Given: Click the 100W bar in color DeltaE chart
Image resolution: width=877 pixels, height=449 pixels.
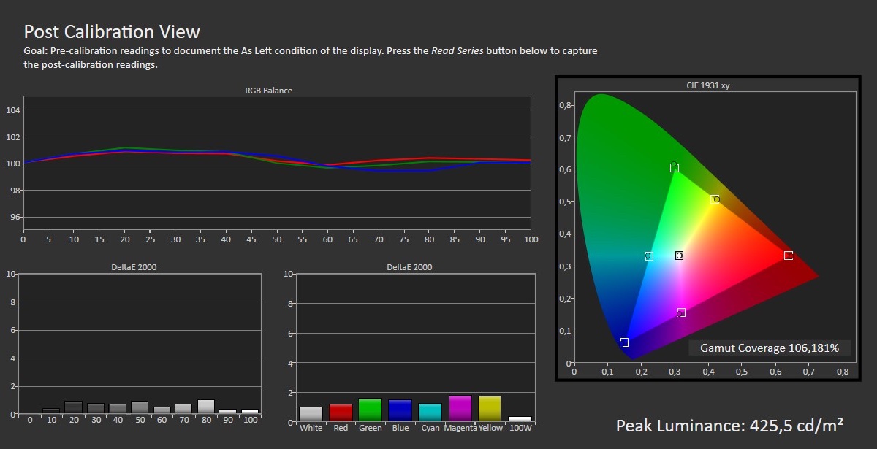Looking at the screenshot, I should coord(520,419).
